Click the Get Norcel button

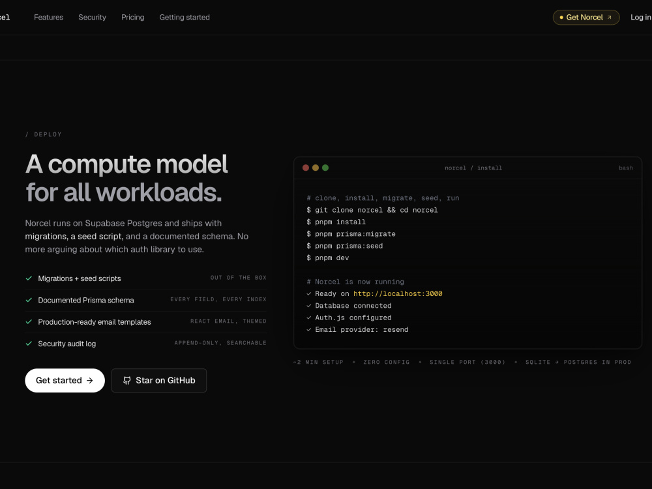pyautogui.click(x=586, y=18)
